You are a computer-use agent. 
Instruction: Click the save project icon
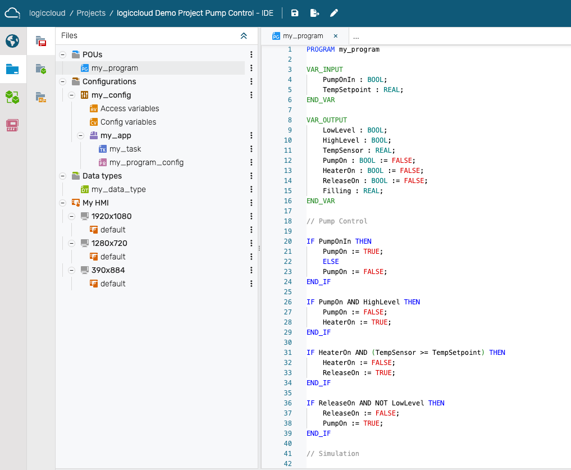coord(295,13)
